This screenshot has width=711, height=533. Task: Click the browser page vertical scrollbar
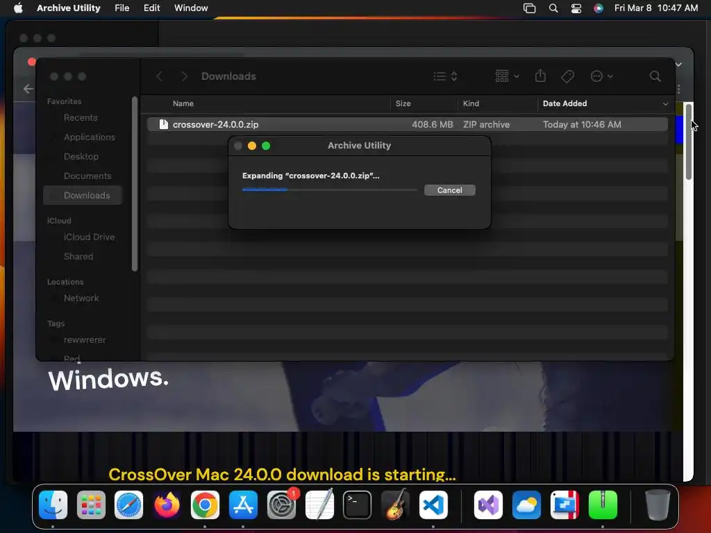pyautogui.click(x=688, y=142)
